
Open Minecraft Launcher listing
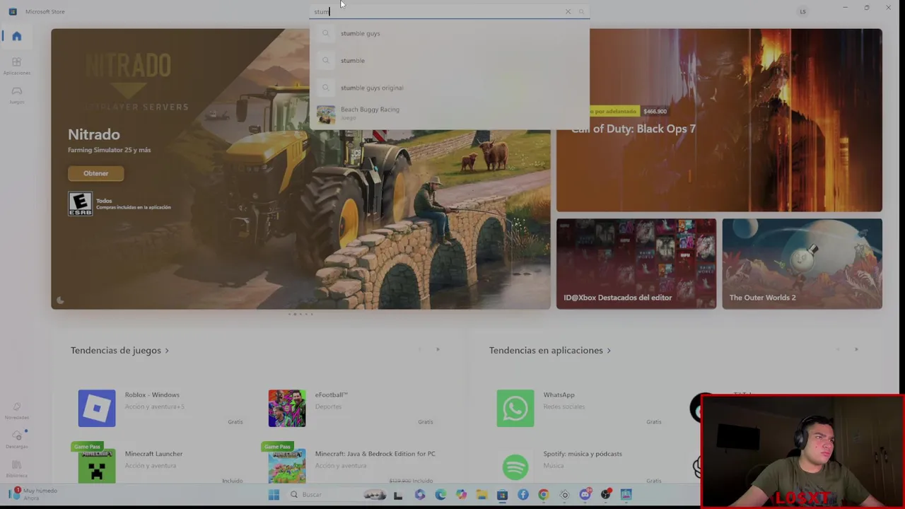pyautogui.click(x=161, y=464)
